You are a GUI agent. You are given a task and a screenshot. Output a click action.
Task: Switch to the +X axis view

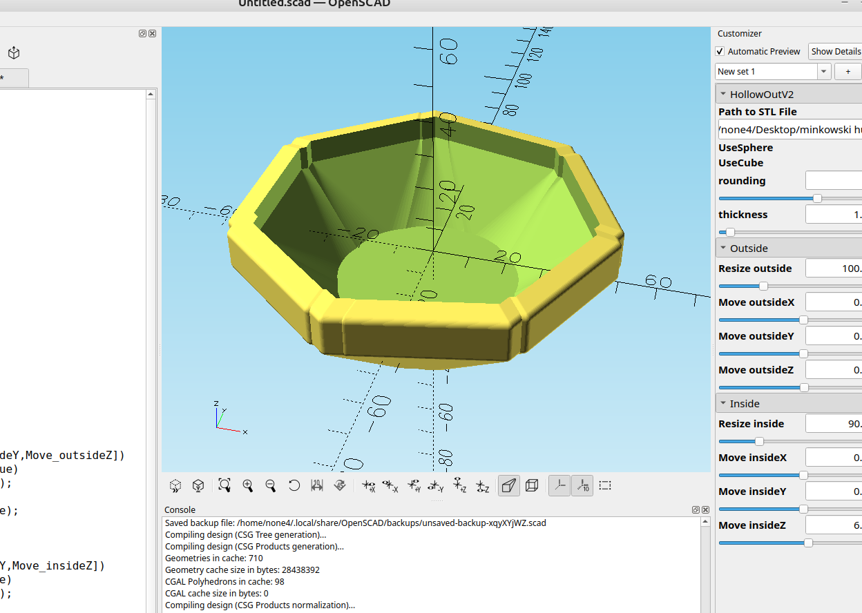click(x=369, y=485)
